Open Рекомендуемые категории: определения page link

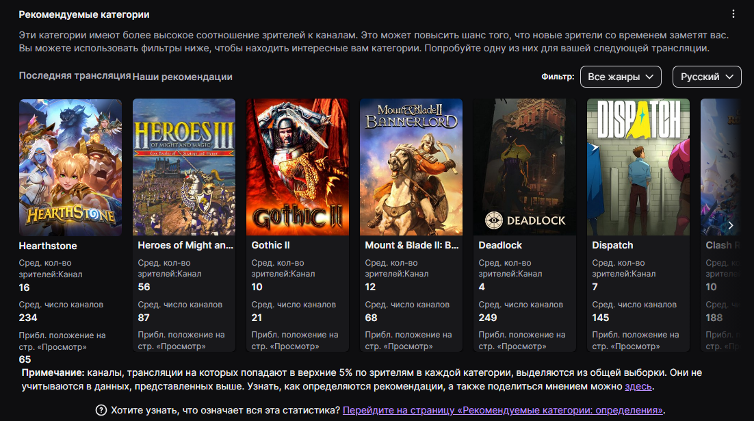[x=502, y=411]
